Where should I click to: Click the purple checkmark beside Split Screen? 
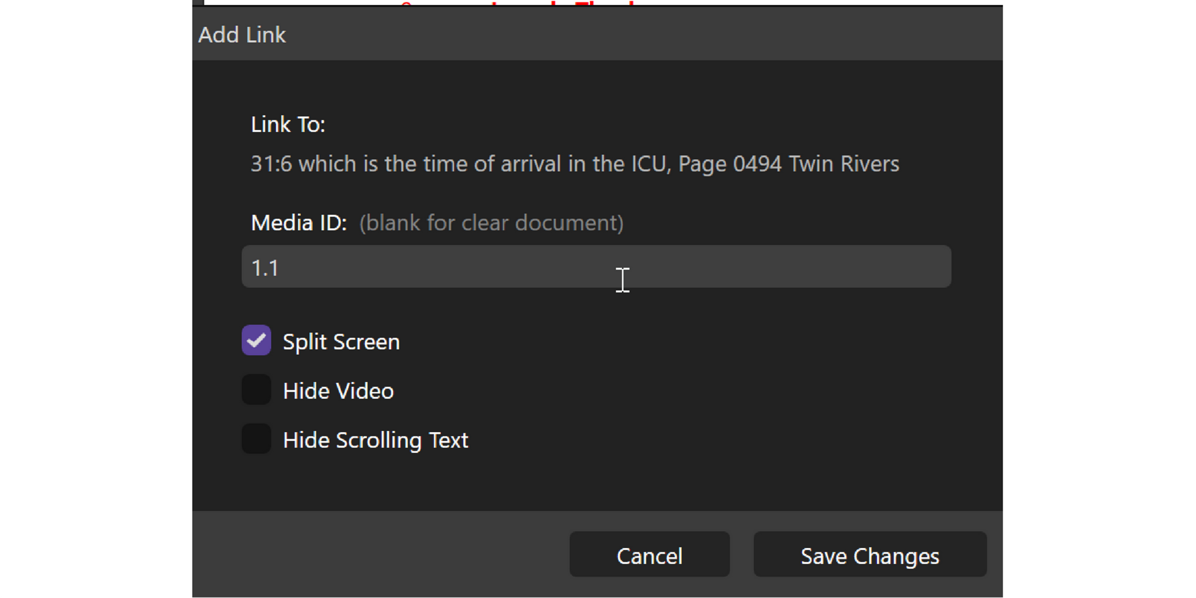click(256, 340)
